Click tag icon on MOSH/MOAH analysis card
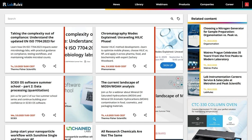This screenshot has width=252, height=140. [x=135, y=115]
